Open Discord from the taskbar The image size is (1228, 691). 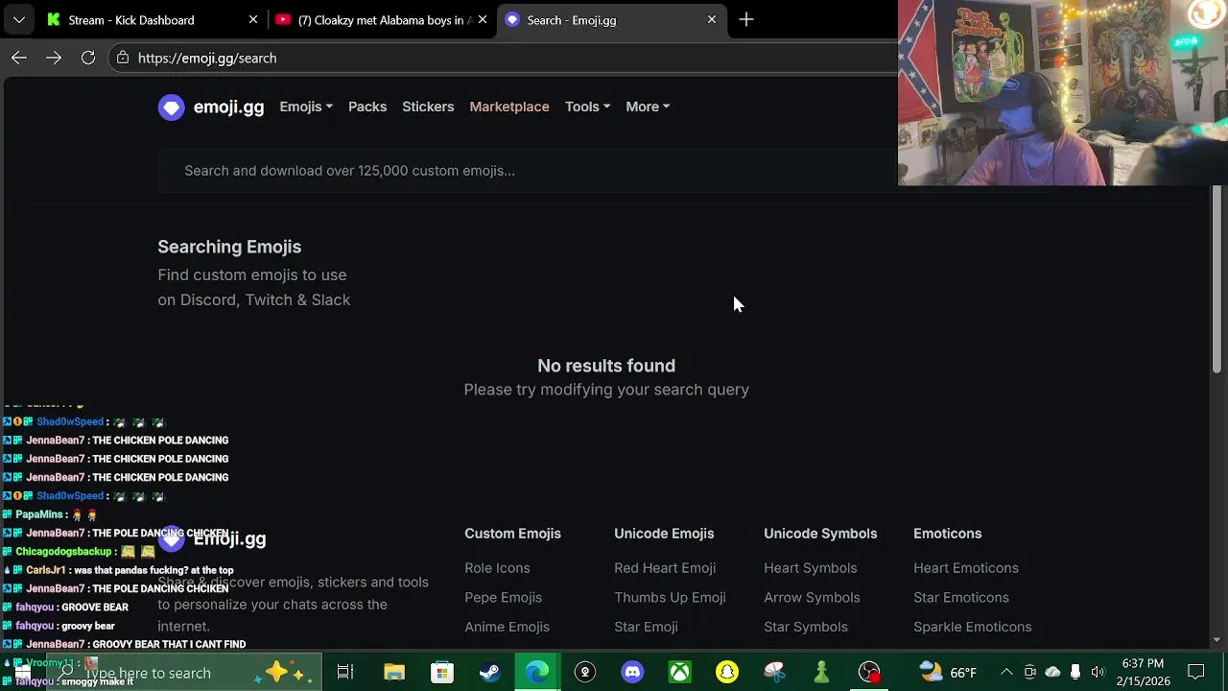[632, 672]
